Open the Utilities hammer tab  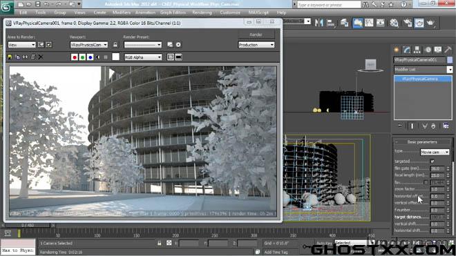(x=448, y=50)
